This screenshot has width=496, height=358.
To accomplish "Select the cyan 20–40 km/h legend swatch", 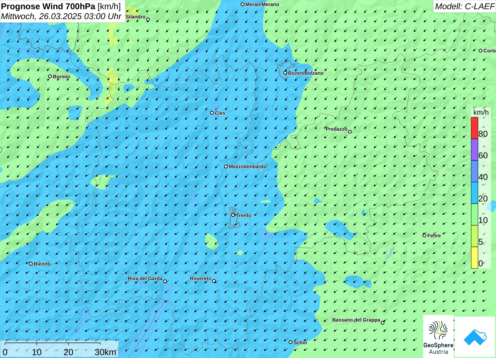I will click(474, 193).
